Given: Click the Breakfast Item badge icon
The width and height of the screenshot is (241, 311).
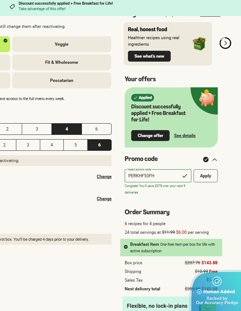Looking at the screenshot, I should tap(126, 247).
